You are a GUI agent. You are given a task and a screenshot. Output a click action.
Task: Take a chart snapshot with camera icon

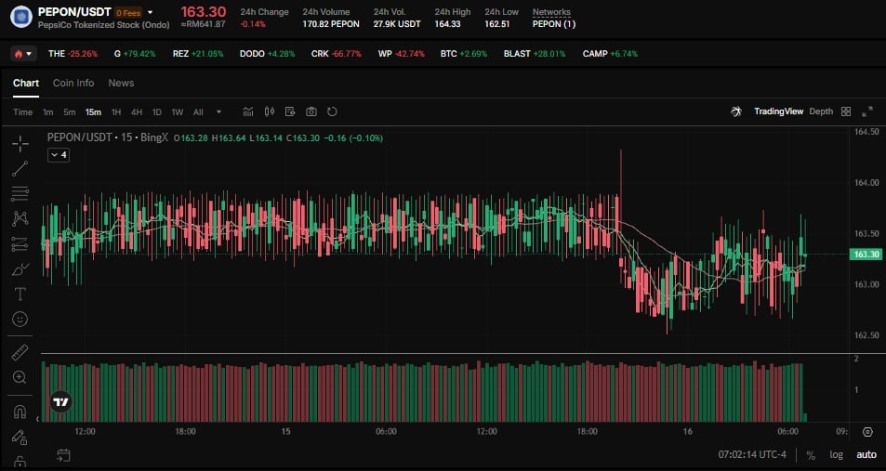tap(311, 111)
